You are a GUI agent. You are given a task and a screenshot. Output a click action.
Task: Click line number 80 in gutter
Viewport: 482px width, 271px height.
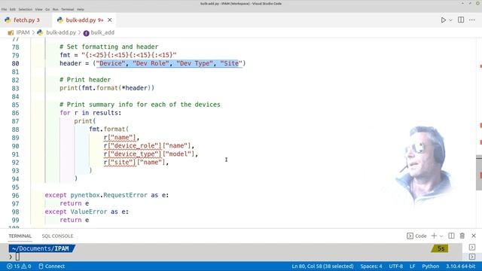click(15, 63)
